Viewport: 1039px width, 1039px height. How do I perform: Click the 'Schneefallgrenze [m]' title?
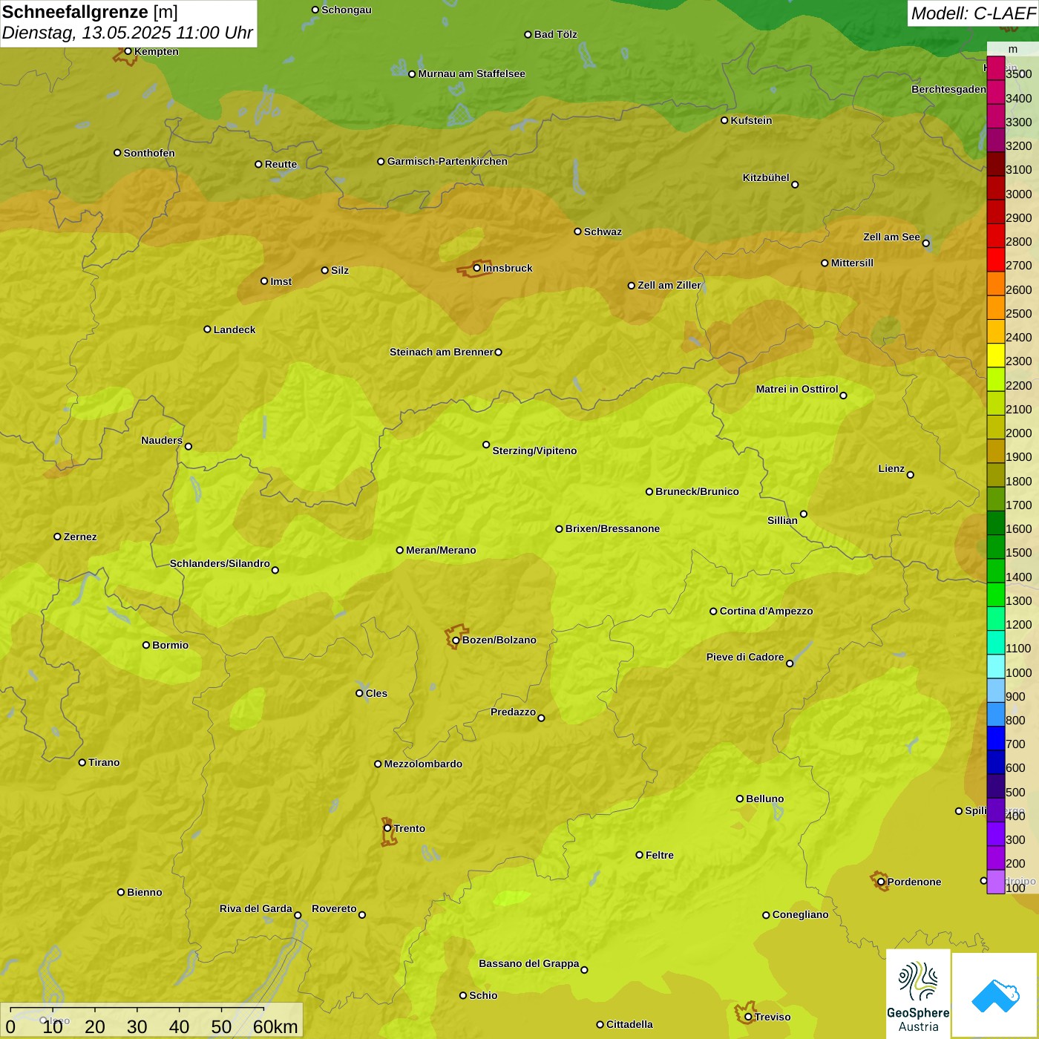coord(90,12)
